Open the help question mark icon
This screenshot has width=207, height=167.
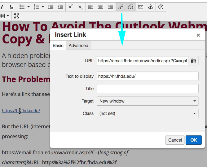161,7
